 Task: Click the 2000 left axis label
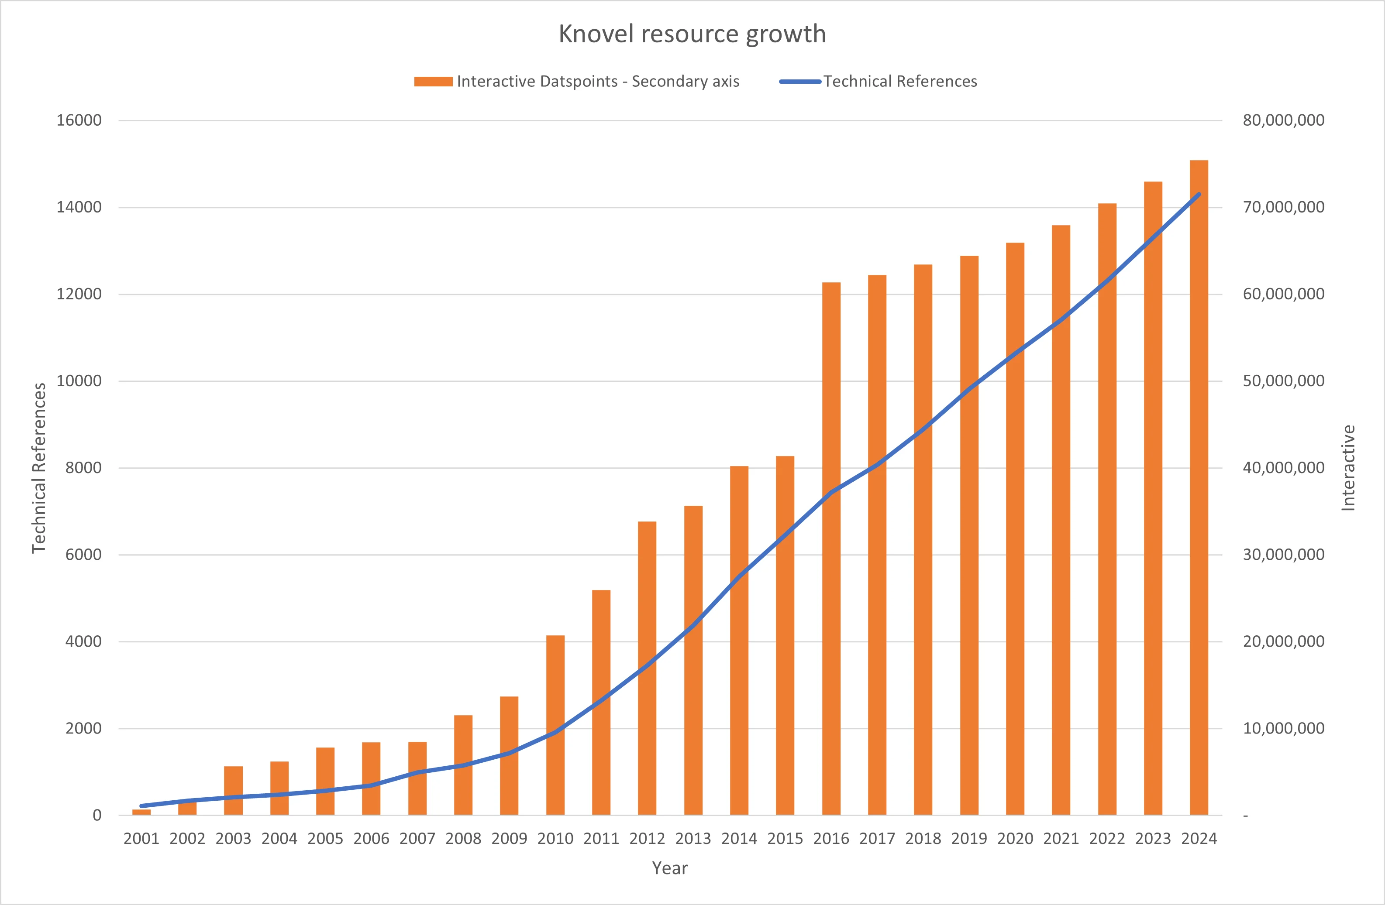[x=83, y=728]
